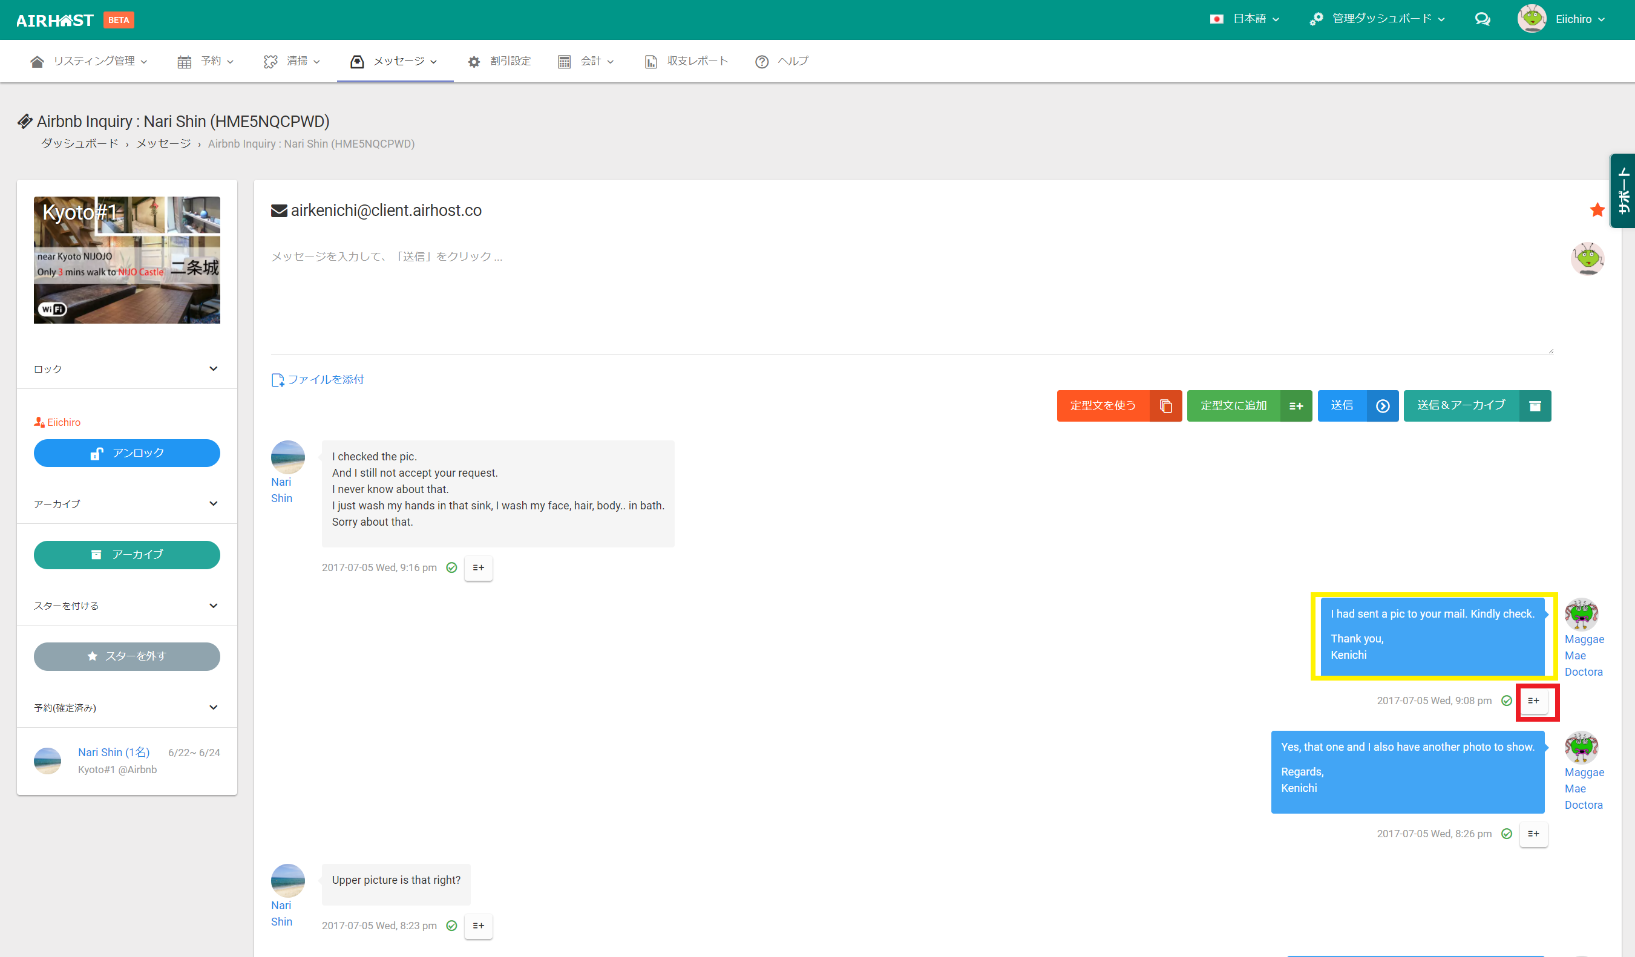Expand the 予約(確定済み) section

[214, 707]
